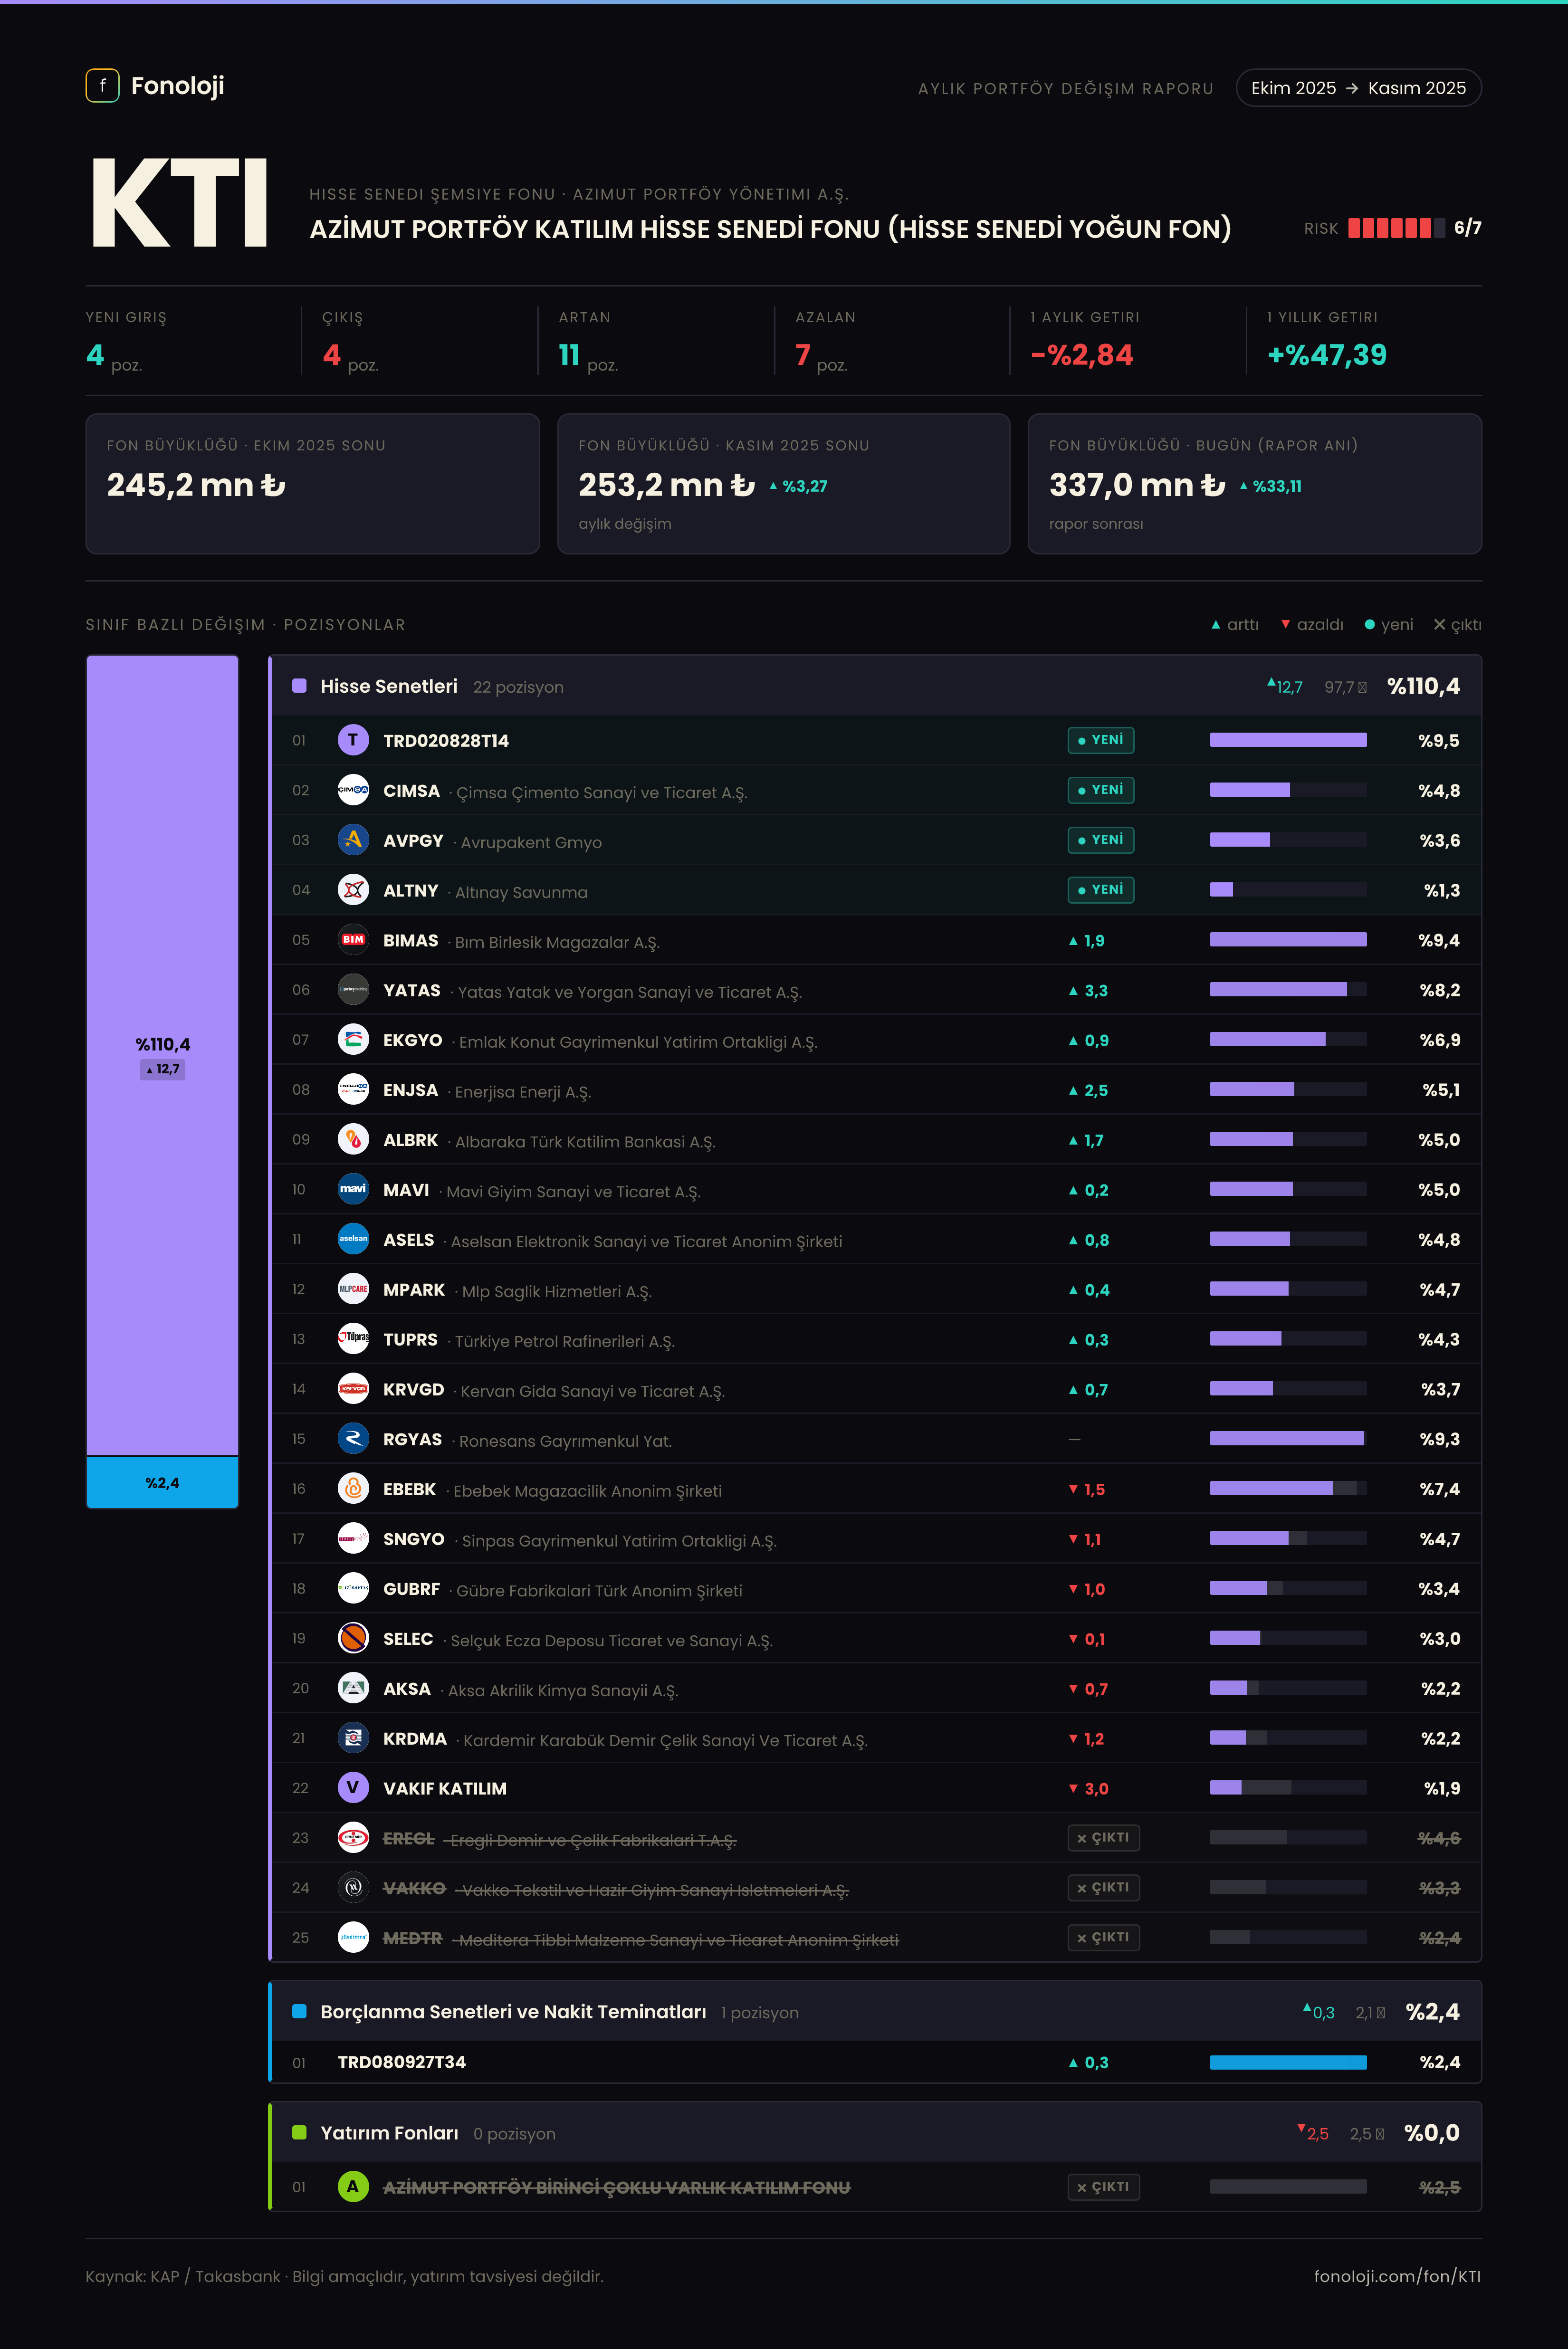Click the Yeni Giriş count of 4 poz.
The height and width of the screenshot is (2349, 1568).
point(114,356)
